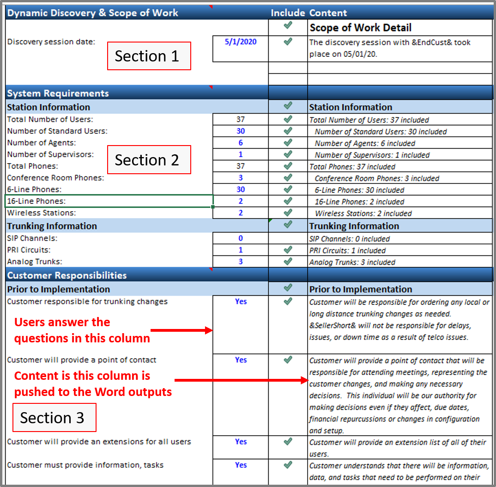Select 'Customer will provide a point of contact' label
Viewport: 496px width, 487px height.
pos(82,360)
